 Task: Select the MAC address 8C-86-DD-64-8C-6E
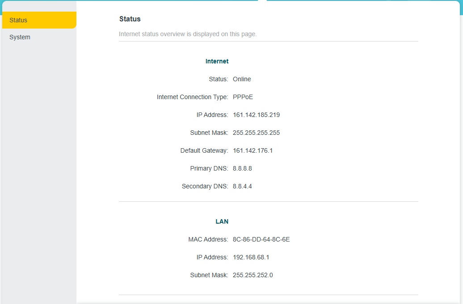point(261,239)
